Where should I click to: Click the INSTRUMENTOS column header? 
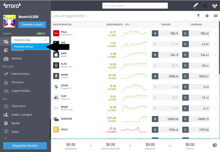coord(62,24)
